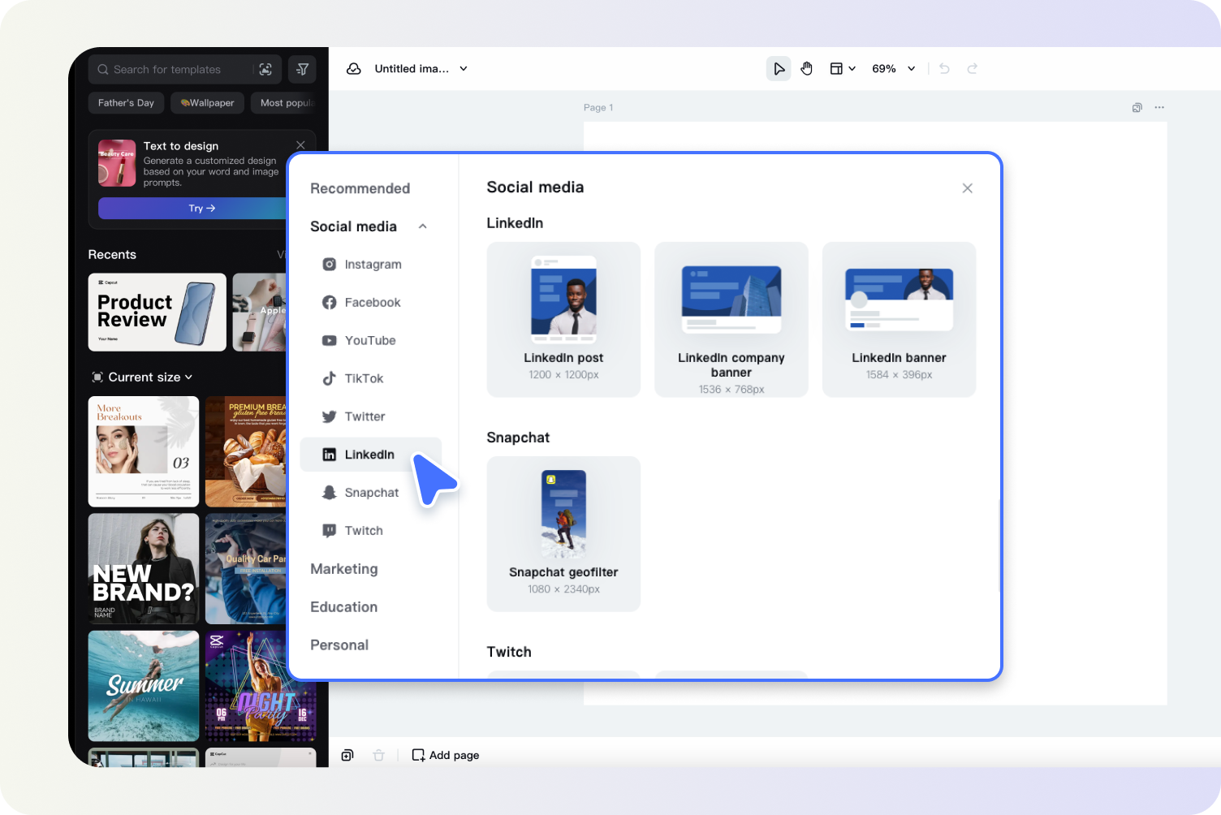Expand the Current size dropdown
1221x815 pixels.
point(143,377)
